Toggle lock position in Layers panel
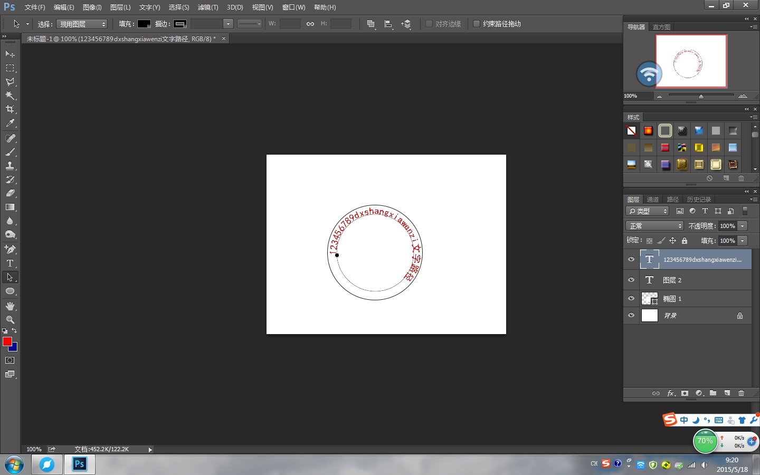The height and width of the screenshot is (475, 760). tap(672, 241)
